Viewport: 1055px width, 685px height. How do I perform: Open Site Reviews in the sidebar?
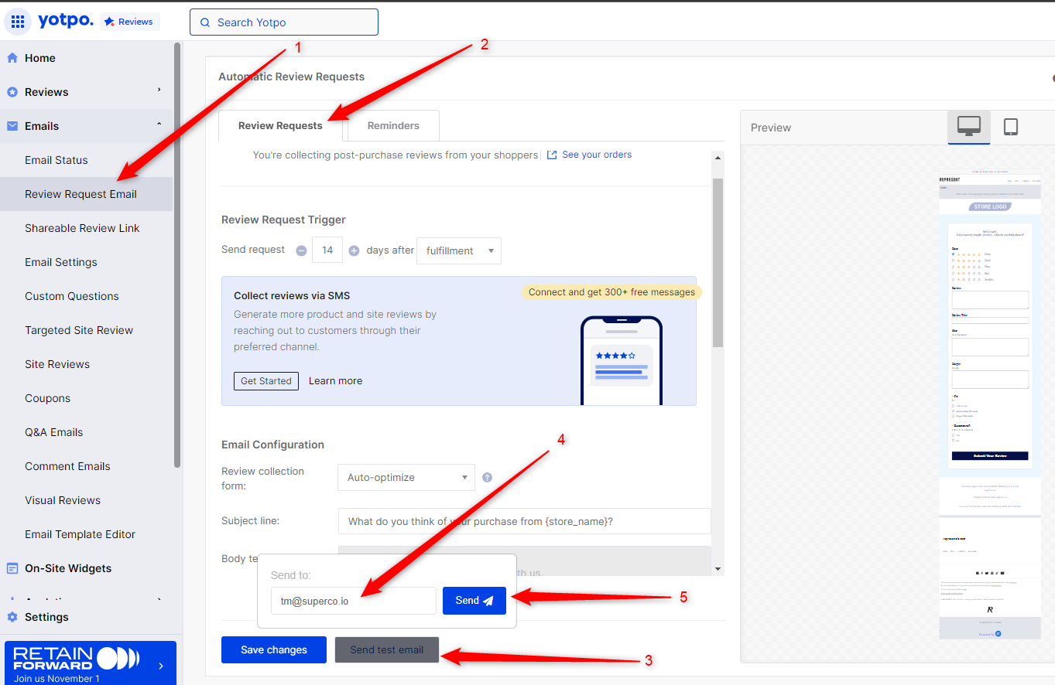(57, 364)
